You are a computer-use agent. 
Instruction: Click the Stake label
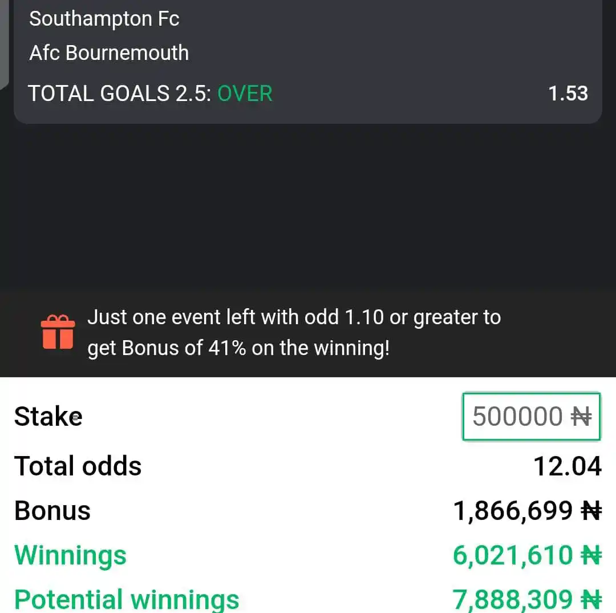pyautogui.click(x=48, y=417)
